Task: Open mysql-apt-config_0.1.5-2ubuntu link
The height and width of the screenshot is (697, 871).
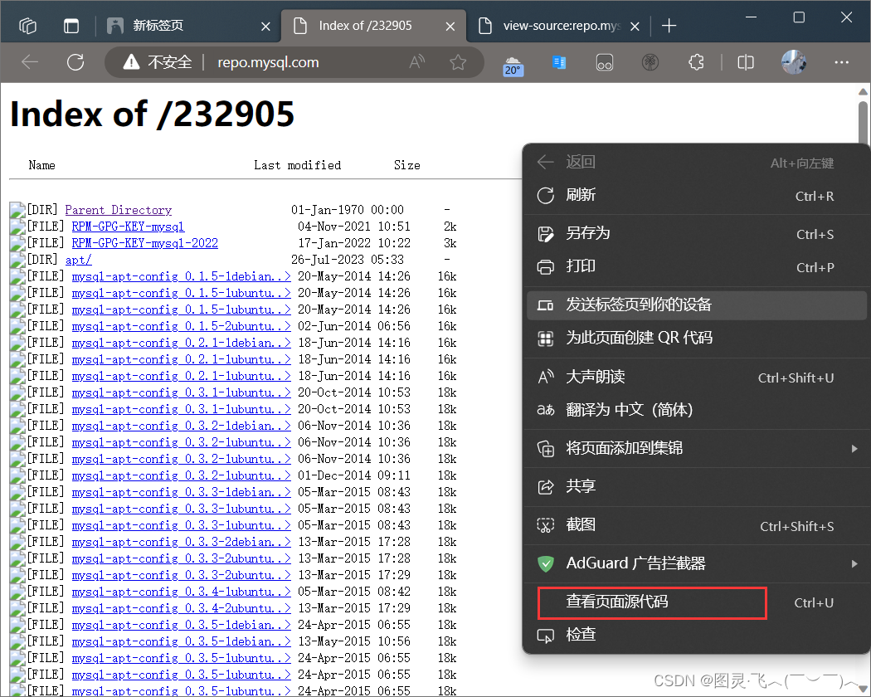Action: (181, 326)
